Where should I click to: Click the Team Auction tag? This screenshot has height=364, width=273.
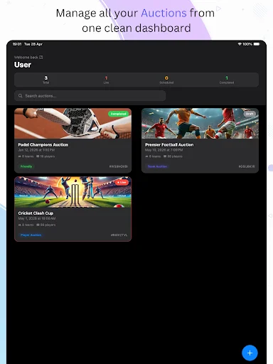click(x=157, y=166)
